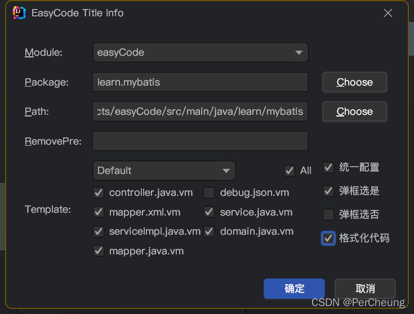Click the Path input field
The width and height of the screenshot is (414, 314).
point(201,111)
